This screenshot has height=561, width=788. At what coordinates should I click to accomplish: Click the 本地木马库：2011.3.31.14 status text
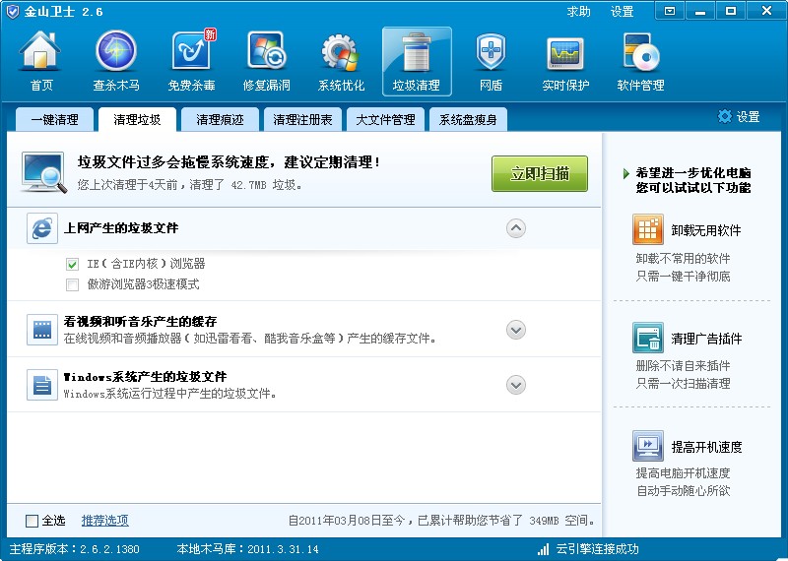point(248,549)
